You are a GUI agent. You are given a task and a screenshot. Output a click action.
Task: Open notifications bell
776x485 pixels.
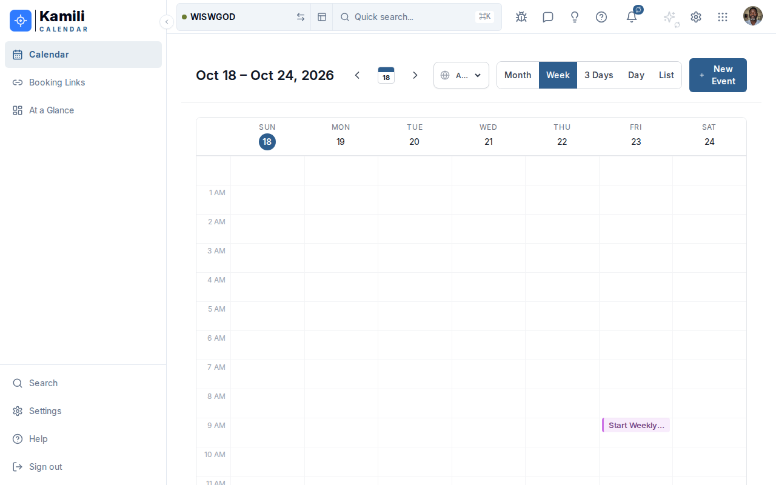click(632, 17)
